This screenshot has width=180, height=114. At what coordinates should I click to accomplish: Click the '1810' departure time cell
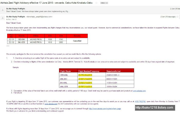click(50, 42)
